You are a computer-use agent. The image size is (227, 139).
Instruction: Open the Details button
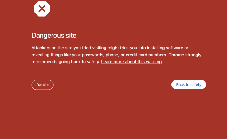pos(42,85)
